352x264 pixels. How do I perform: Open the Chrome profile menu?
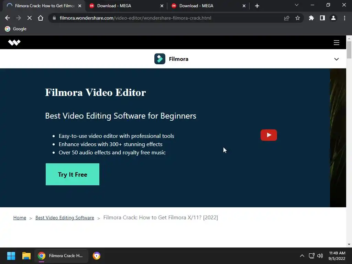333,18
